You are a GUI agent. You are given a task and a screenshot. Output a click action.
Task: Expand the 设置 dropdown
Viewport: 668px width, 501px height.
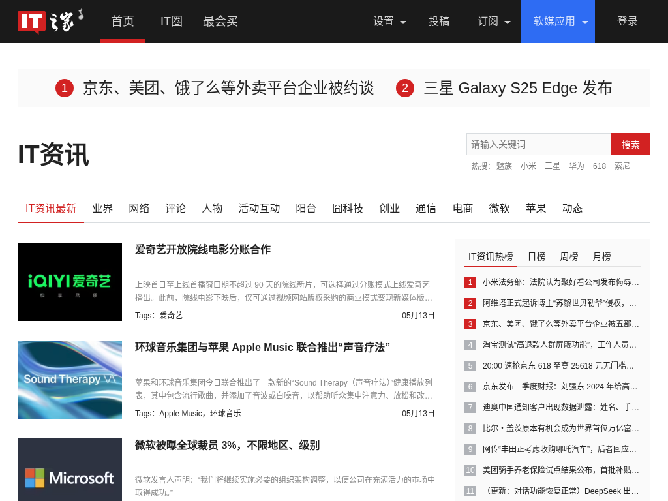(x=389, y=22)
